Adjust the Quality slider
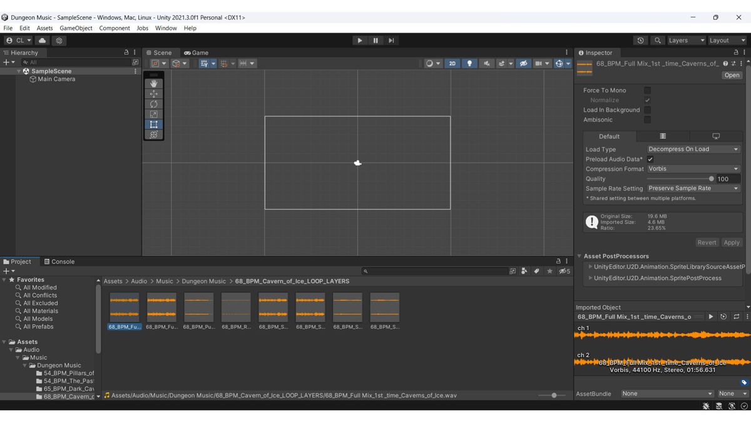 pyautogui.click(x=711, y=179)
